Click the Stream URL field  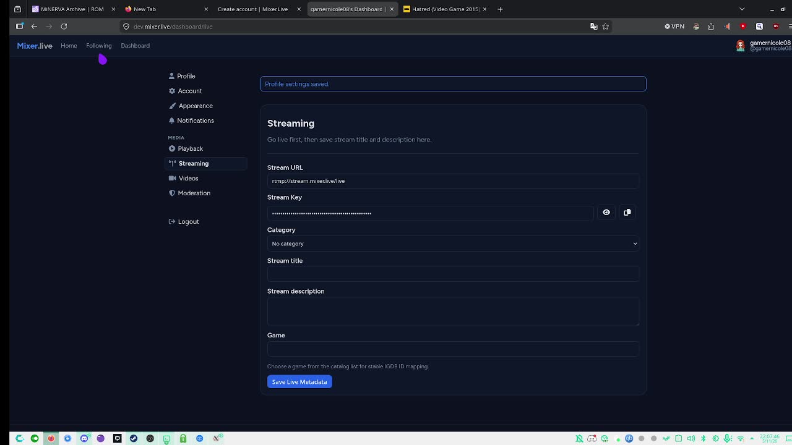454,181
